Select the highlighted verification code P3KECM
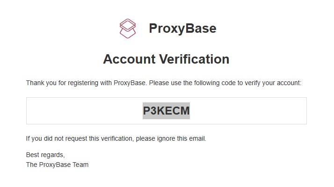 tap(166, 111)
